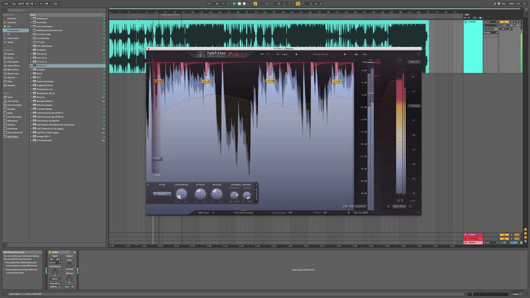
Task: Open the Pro-L 2 Style selector
Action: tap(162, 194)
